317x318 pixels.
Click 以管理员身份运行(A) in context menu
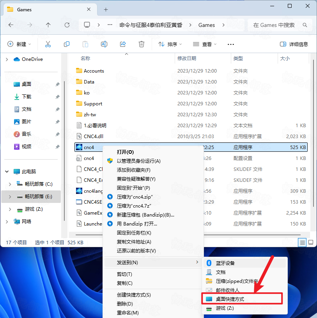coord(139,161)
